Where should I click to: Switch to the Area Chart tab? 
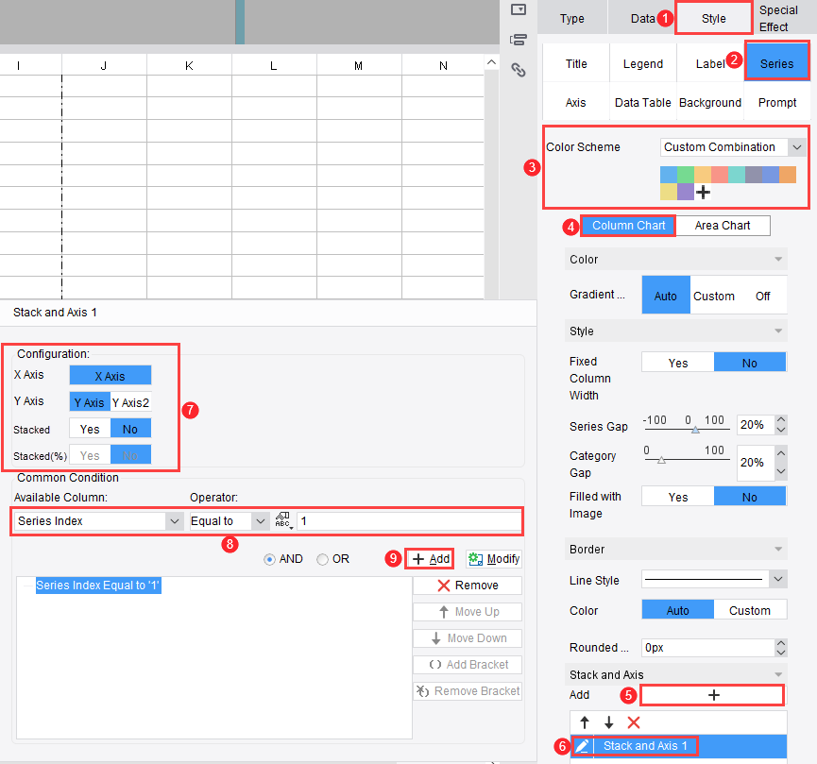723,225
